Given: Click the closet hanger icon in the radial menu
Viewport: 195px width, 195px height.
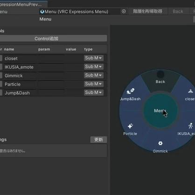Looking at the screenshot, I should [190, 91].
